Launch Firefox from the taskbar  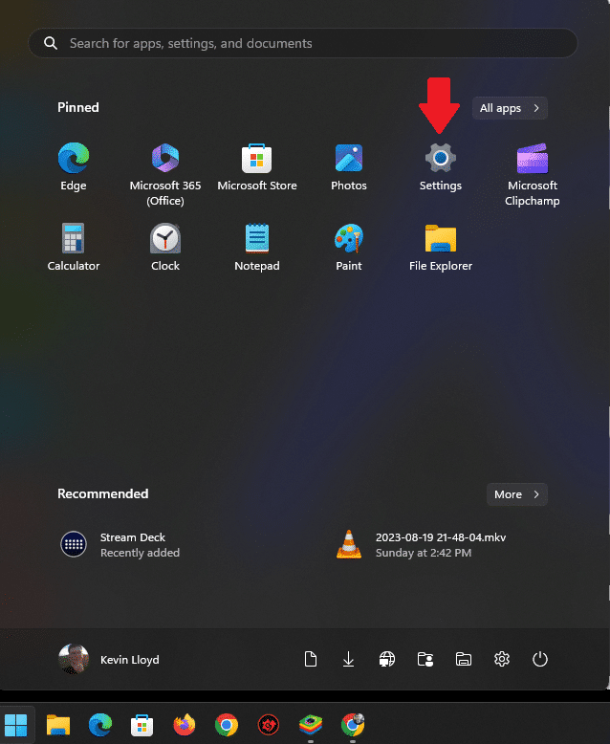184,725
